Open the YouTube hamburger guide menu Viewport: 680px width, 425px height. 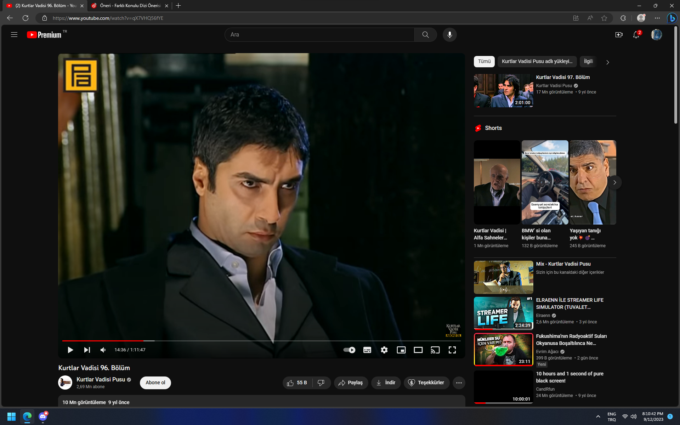(x=14, y=35)
